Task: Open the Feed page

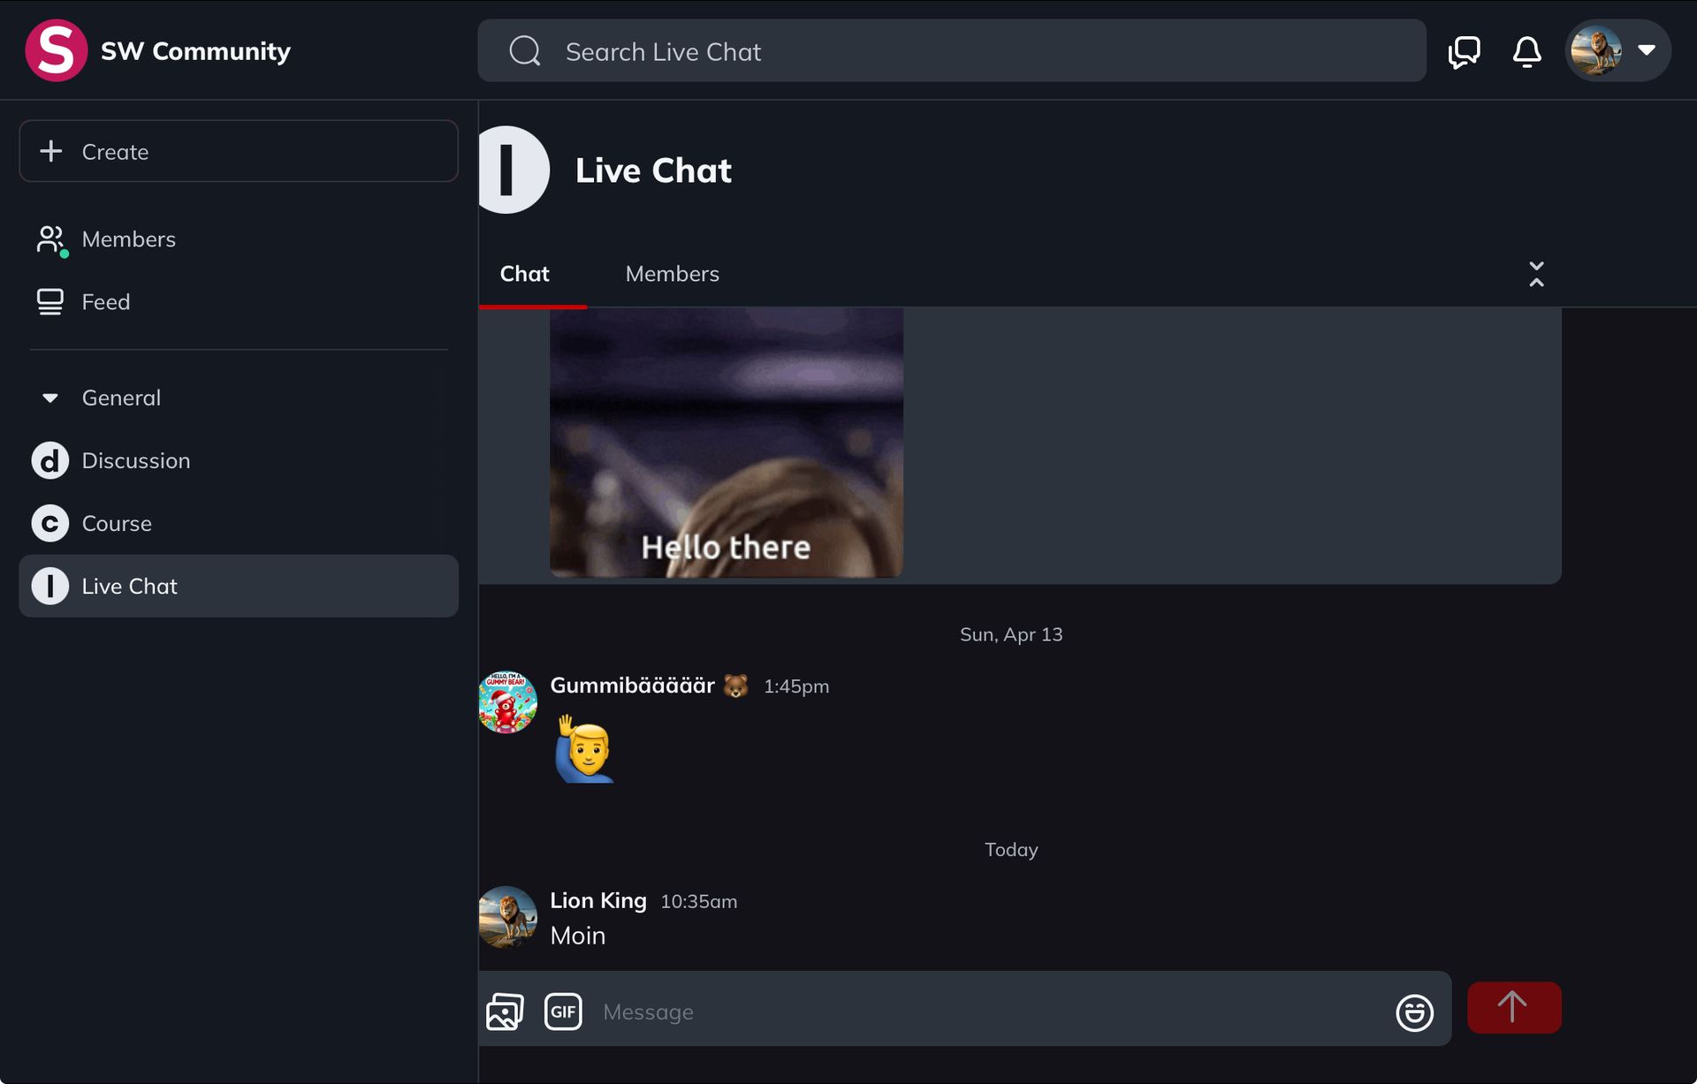Action: point(105,302)
